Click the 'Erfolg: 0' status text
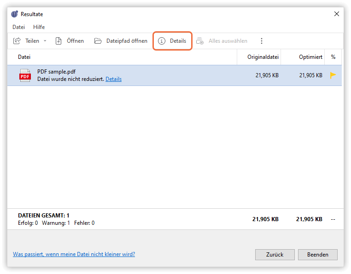This screenshot has height=274, width=351. coord(28,223)
